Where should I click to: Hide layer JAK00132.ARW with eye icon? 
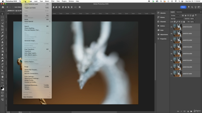[171, 40]
